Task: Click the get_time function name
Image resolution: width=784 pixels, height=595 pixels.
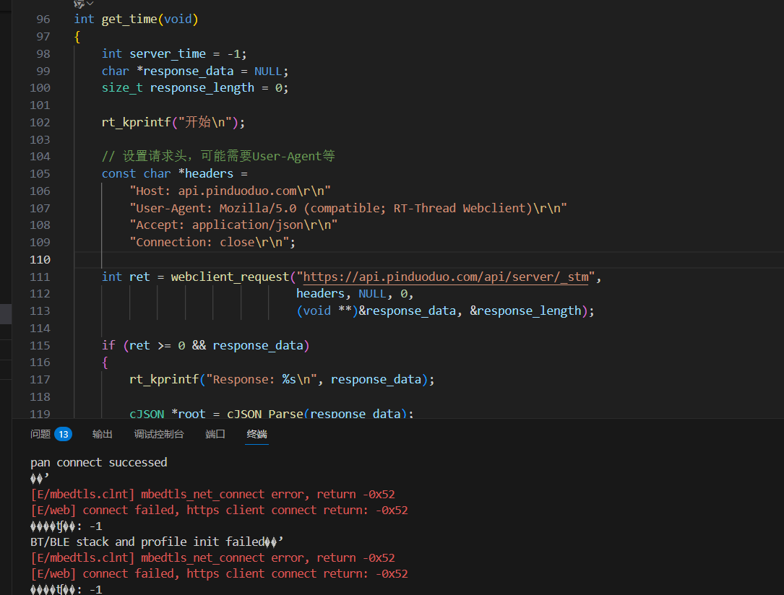Action: click(129, 19)
